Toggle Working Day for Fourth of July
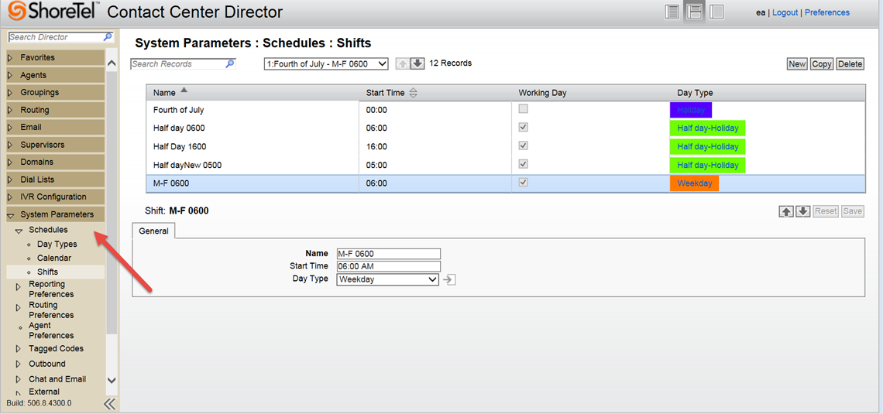 point(523,109)
